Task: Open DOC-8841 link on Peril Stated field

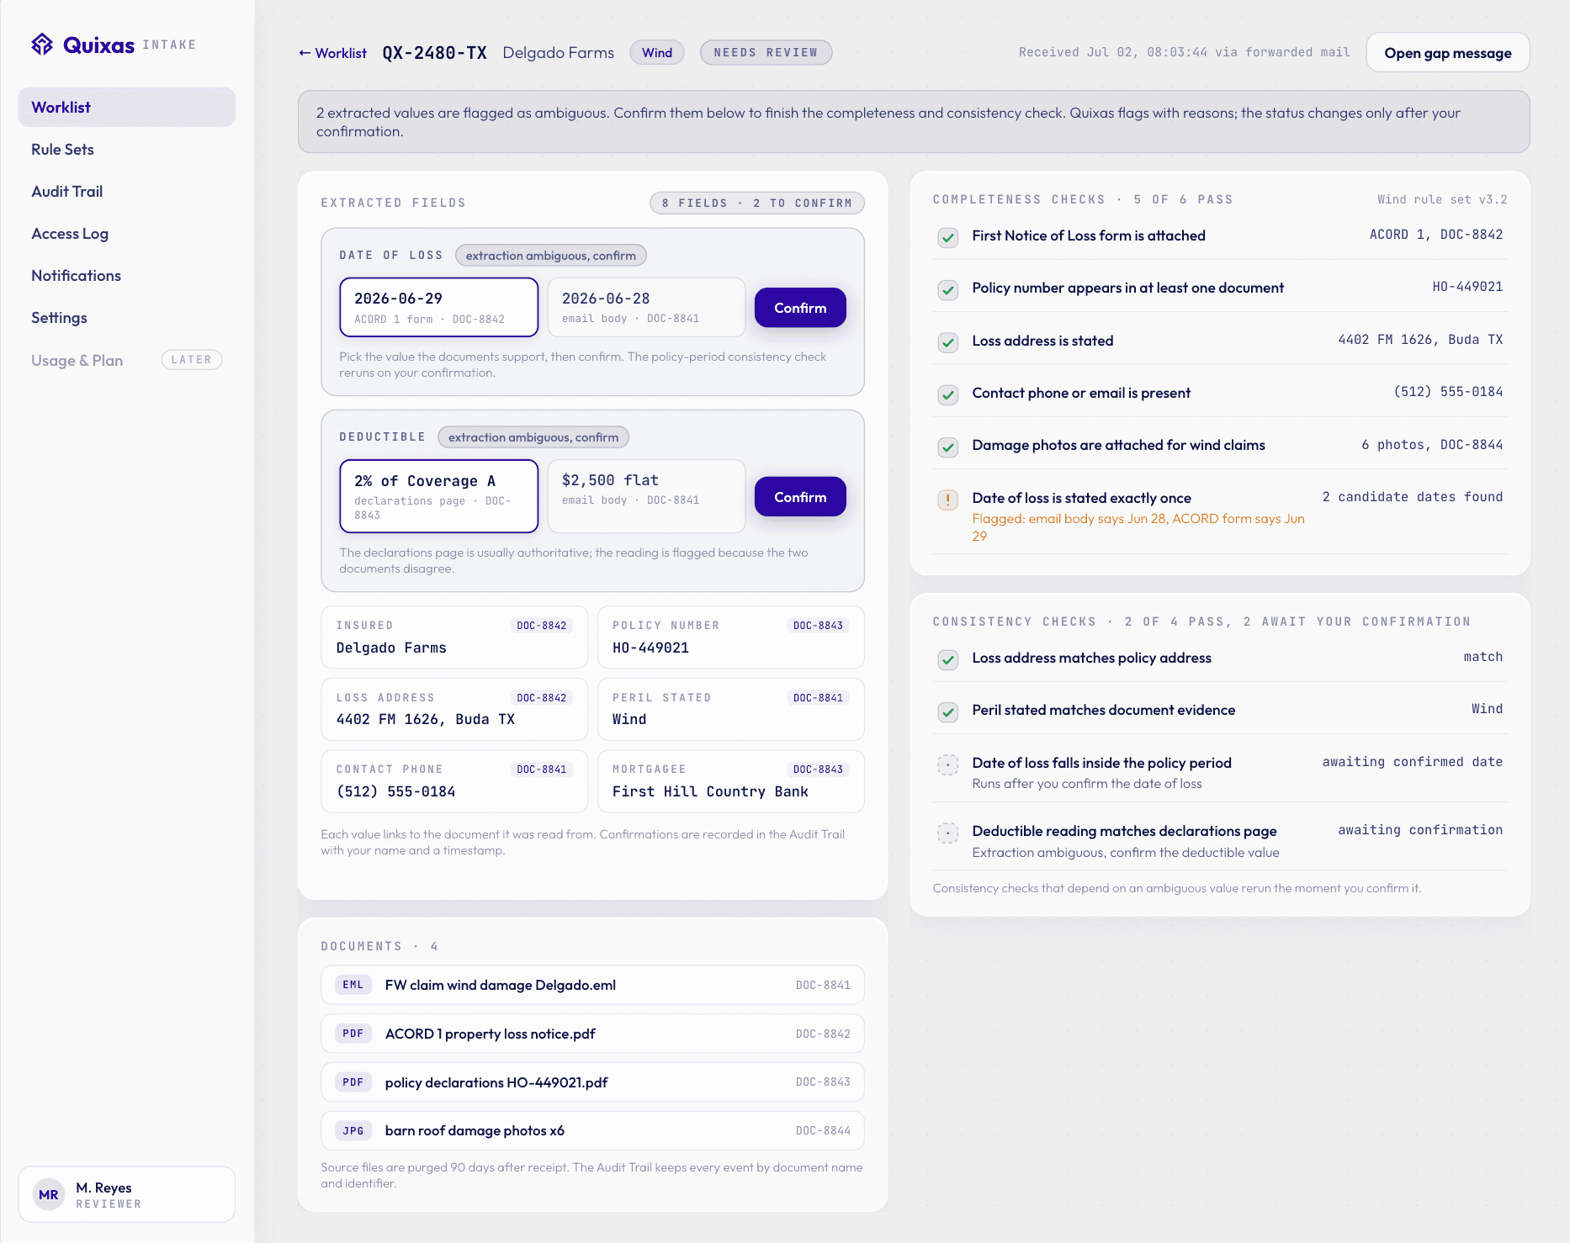Action: 818,698
